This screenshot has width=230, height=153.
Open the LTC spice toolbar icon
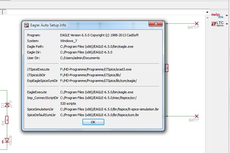(217, 24)
